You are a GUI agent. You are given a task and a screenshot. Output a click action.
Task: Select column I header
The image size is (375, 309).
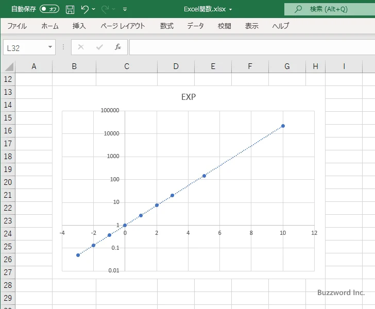[x=344, y=66]
